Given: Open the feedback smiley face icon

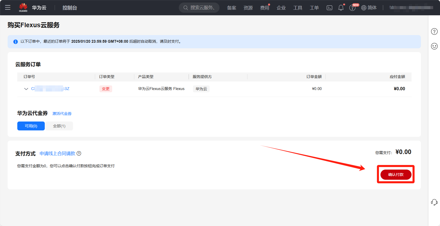Looking at the screenshot, I should tap(434, 46).
